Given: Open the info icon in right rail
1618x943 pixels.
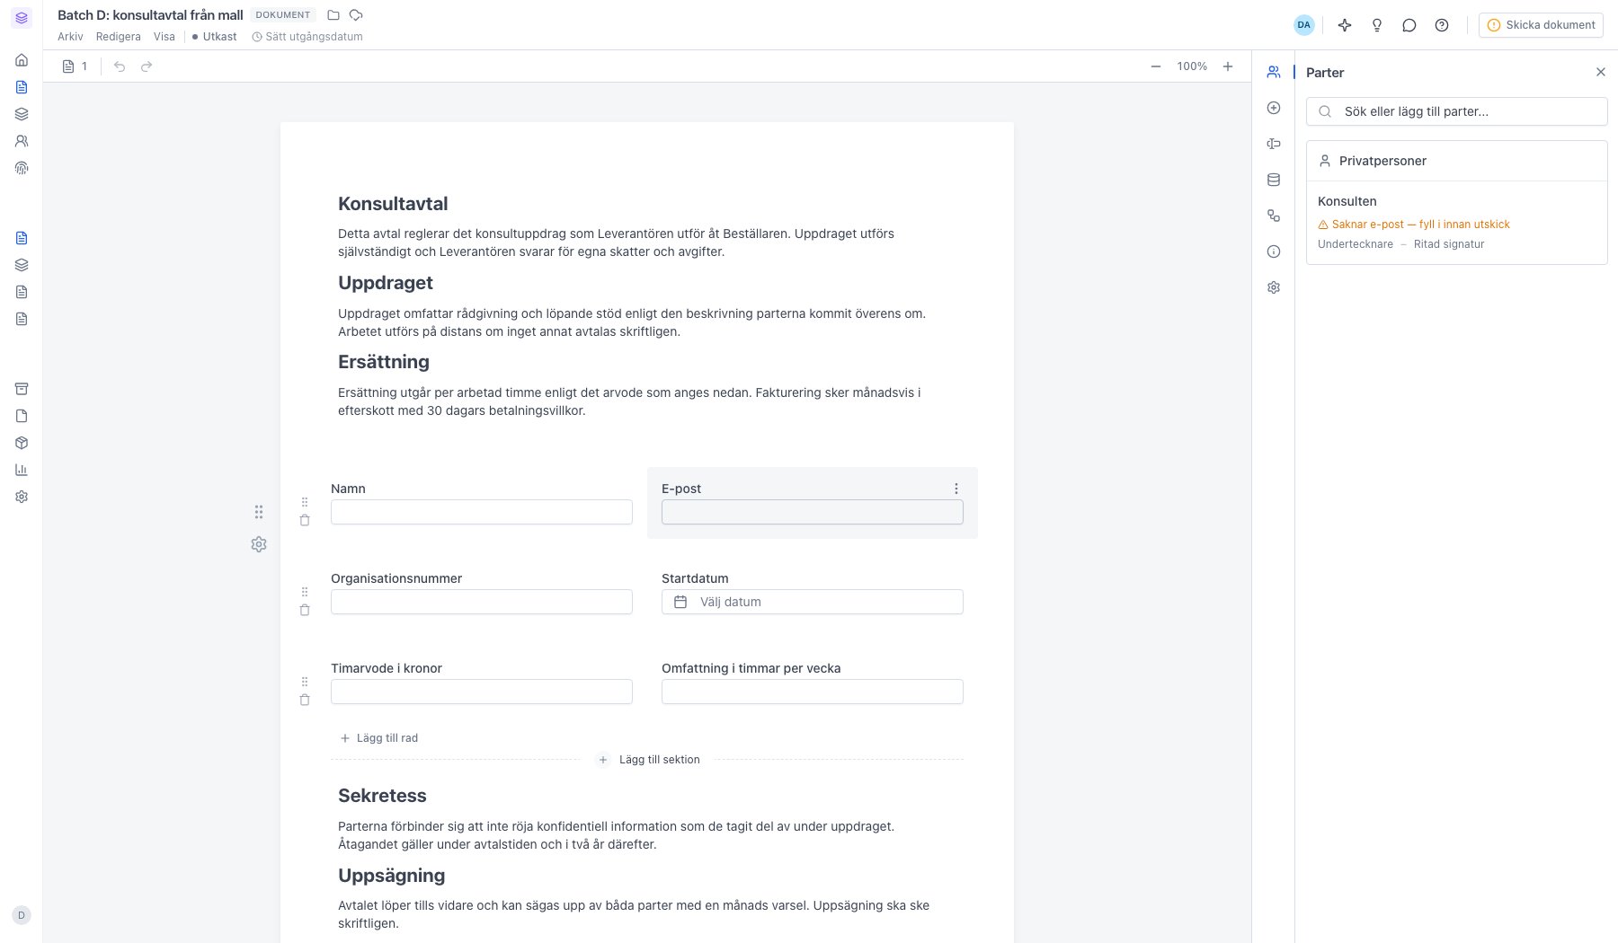Looking at the screenshot, I should pyautogui.click(x=1274, y=251).
